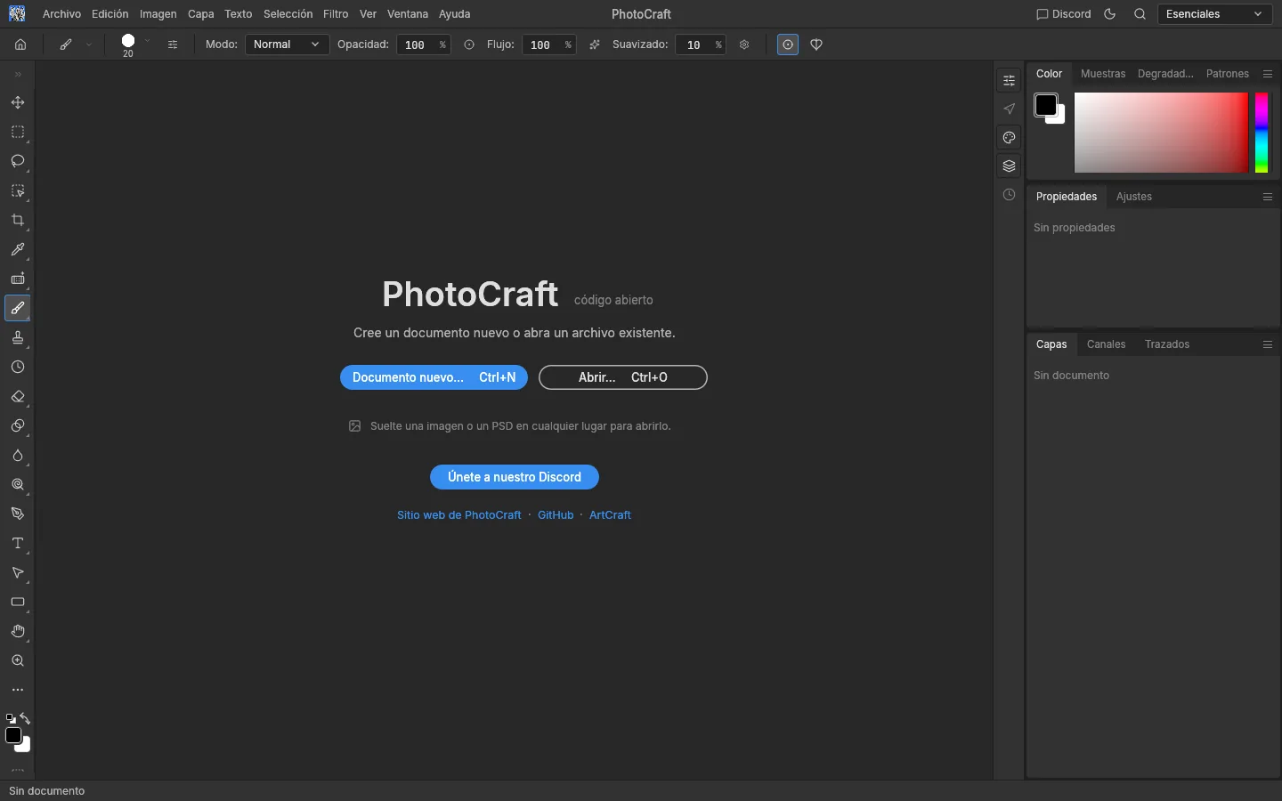Open the Color panel options menu
Viewport: 1282px width, 801px height.
click(1268, 74)
